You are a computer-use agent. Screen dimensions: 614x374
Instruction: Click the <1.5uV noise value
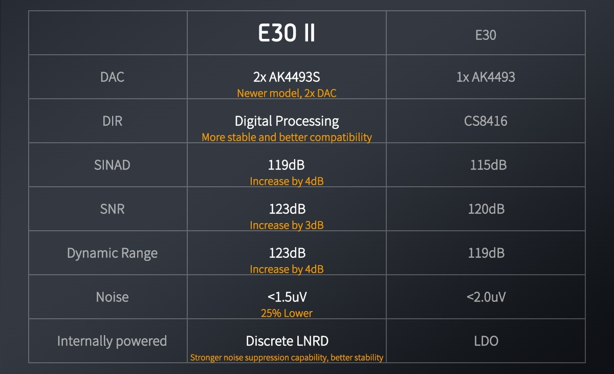coord(287,297)
